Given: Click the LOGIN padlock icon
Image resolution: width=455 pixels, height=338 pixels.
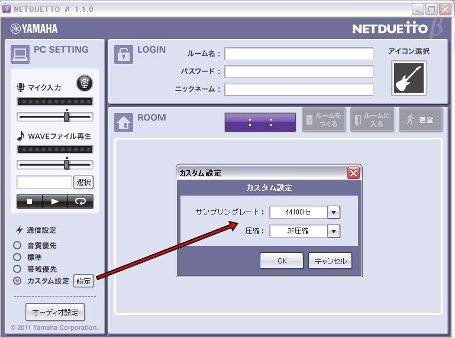Looking at the screenshot, I should (x=124, y=54).
